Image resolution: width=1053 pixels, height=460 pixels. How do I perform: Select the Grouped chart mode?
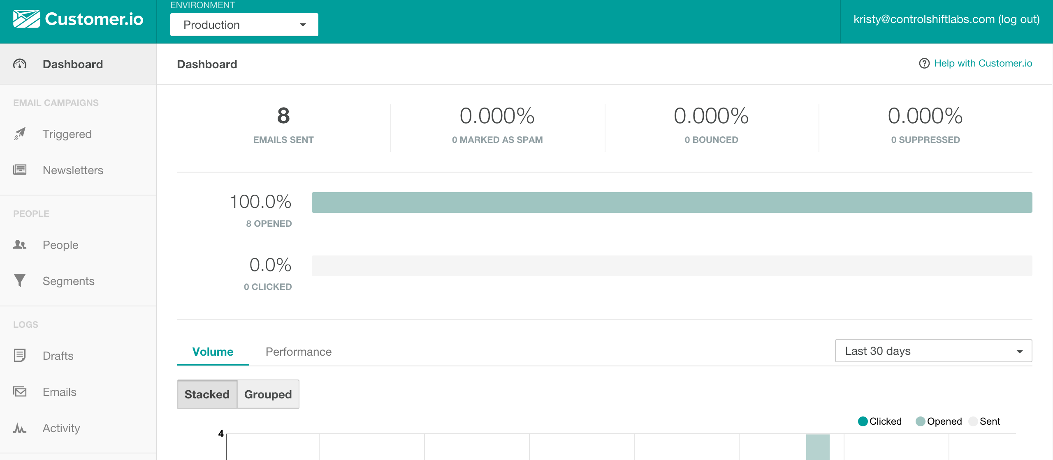(x=268, y=394)
